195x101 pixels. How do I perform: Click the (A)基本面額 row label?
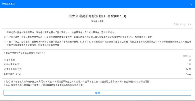pos(9,60)
